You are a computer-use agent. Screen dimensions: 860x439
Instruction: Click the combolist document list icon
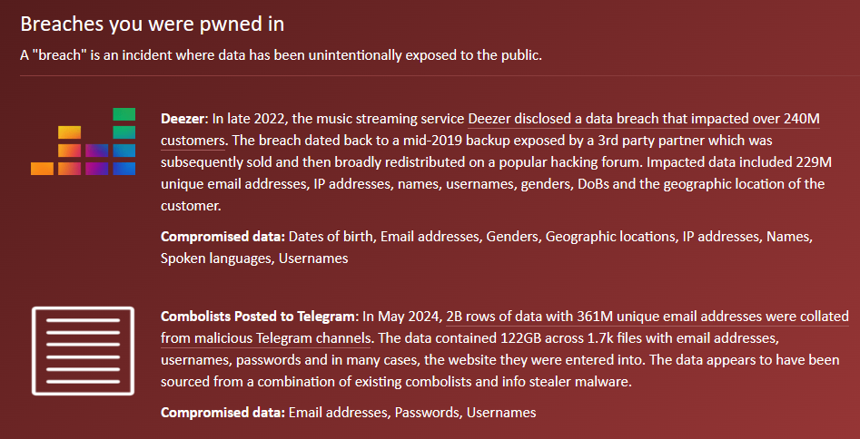coord(83,351)
